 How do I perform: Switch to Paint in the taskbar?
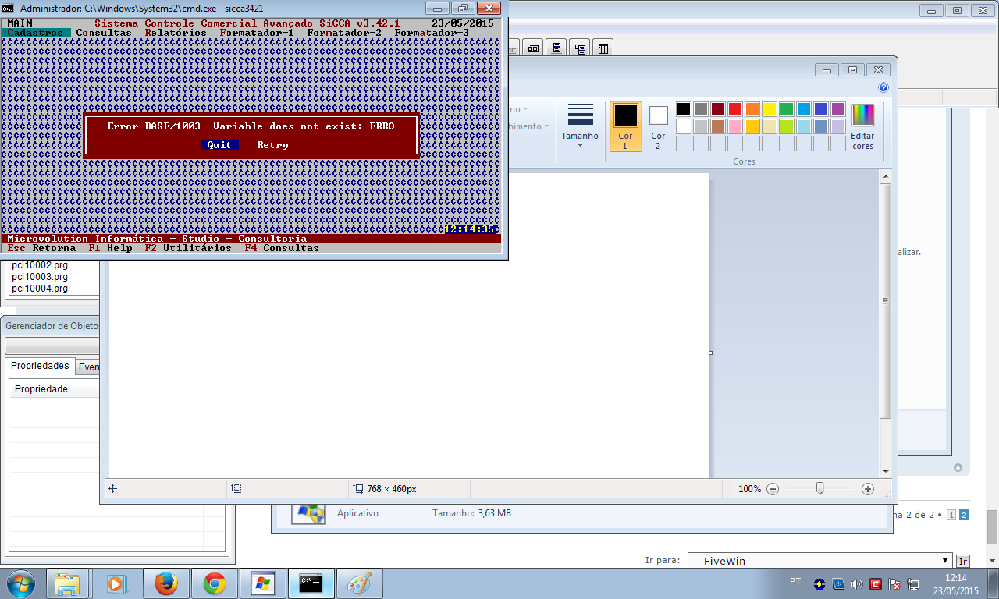(359, 583)
